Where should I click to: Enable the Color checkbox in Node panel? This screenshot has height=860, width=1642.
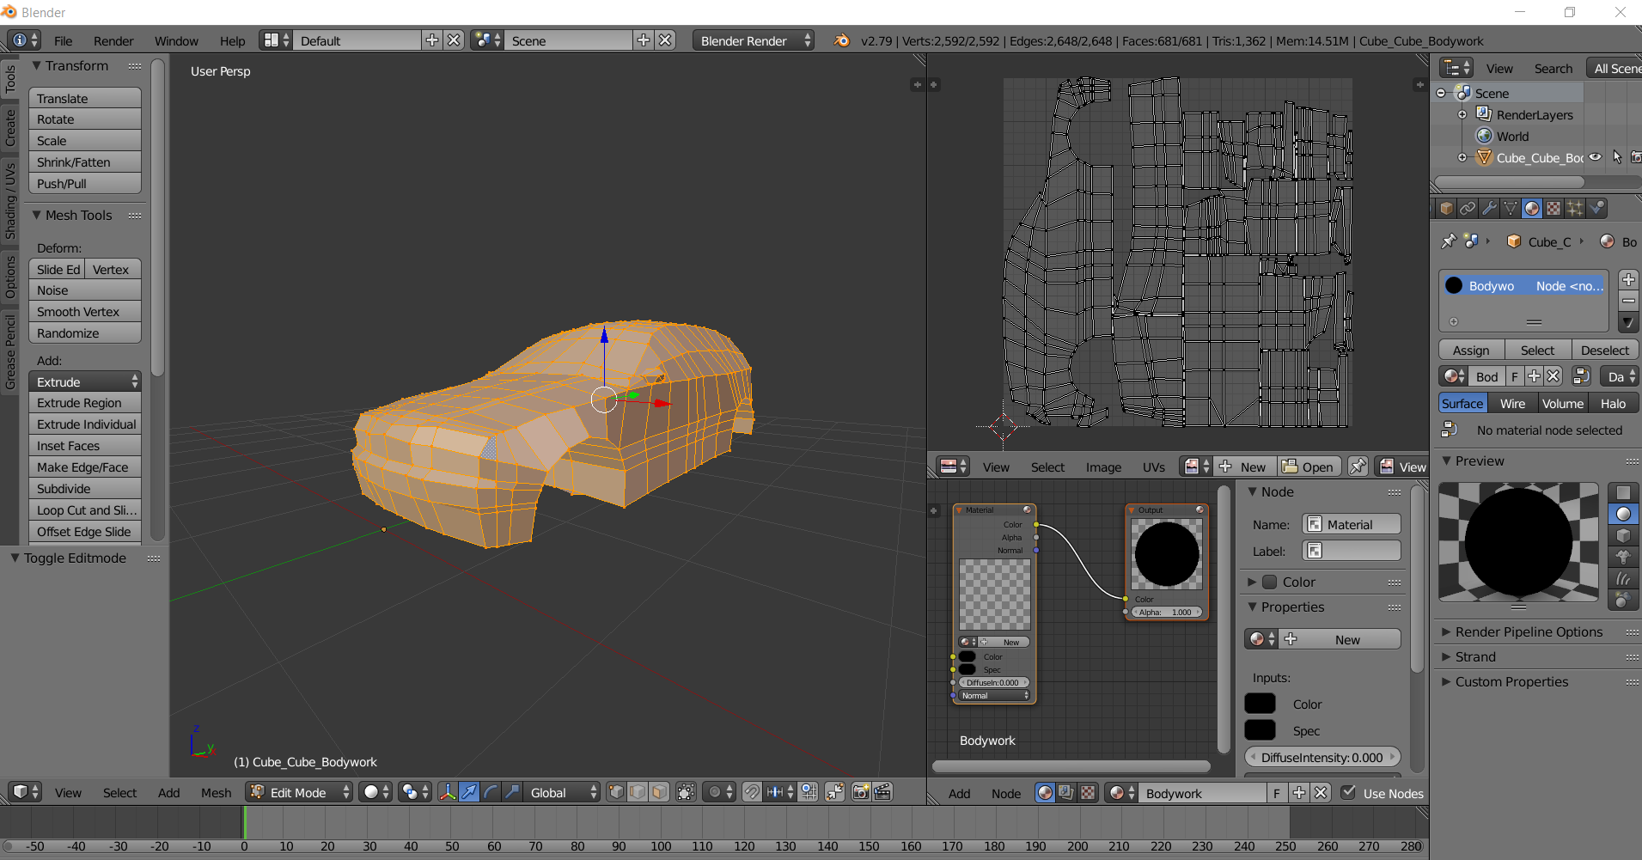pos(1270,582)
